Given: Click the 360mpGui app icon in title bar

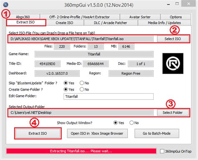Looking at the screenshot, I should click(5, 5).
